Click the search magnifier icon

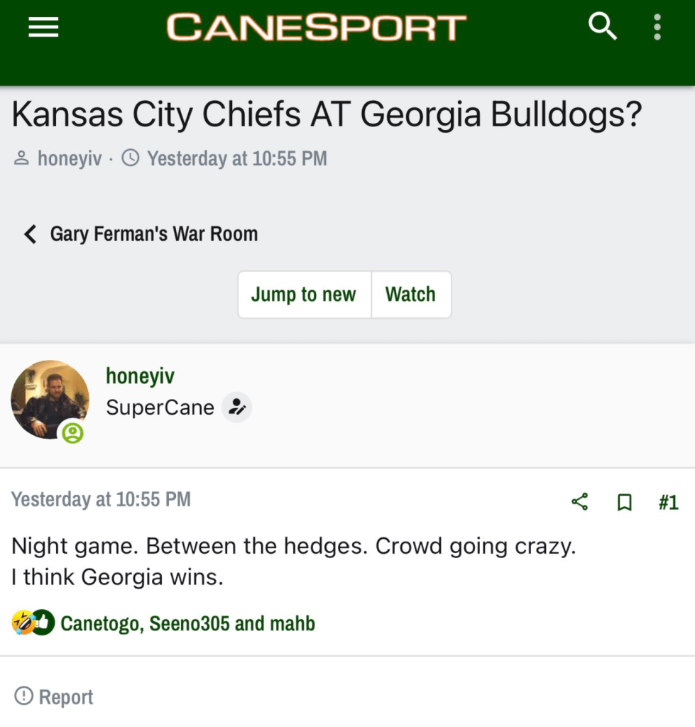click(603, 27)
